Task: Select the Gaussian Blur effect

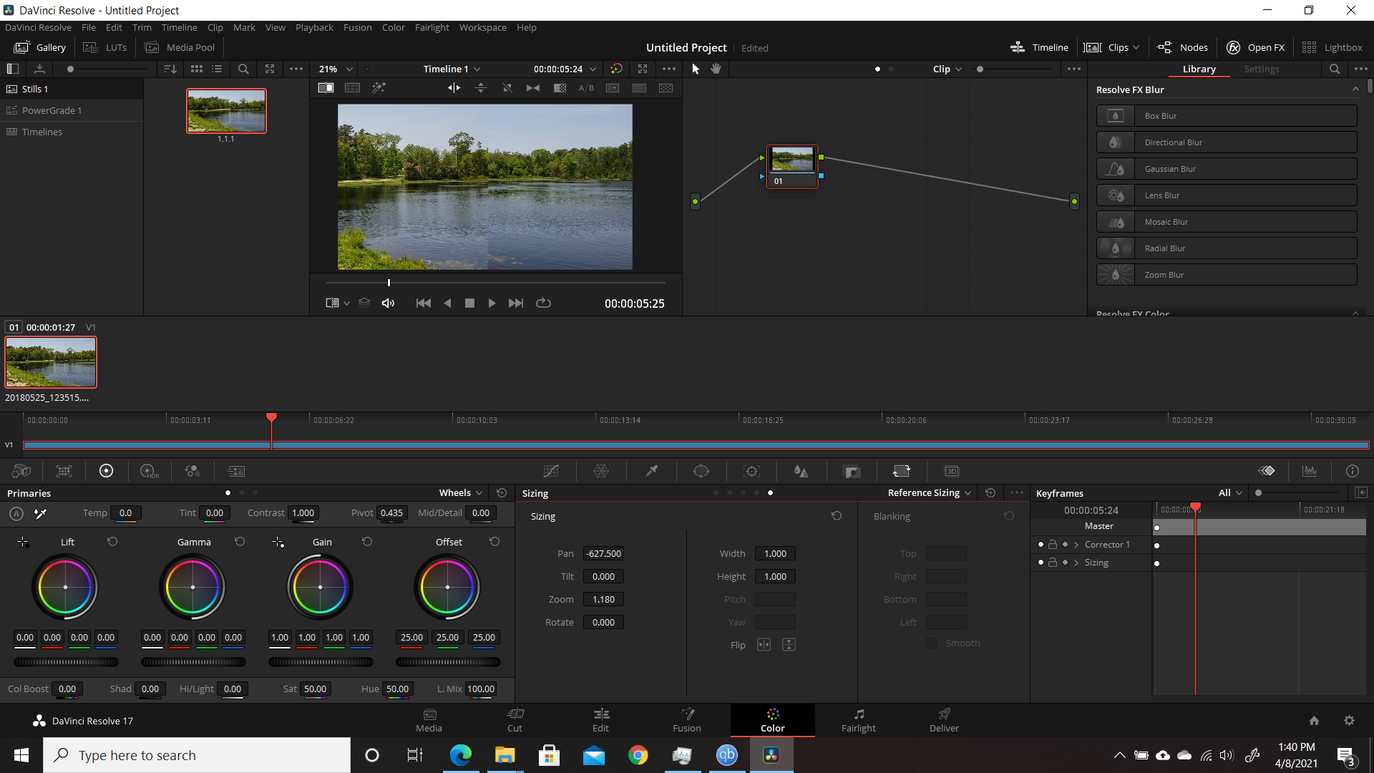Action: [x=1227, y=169]
